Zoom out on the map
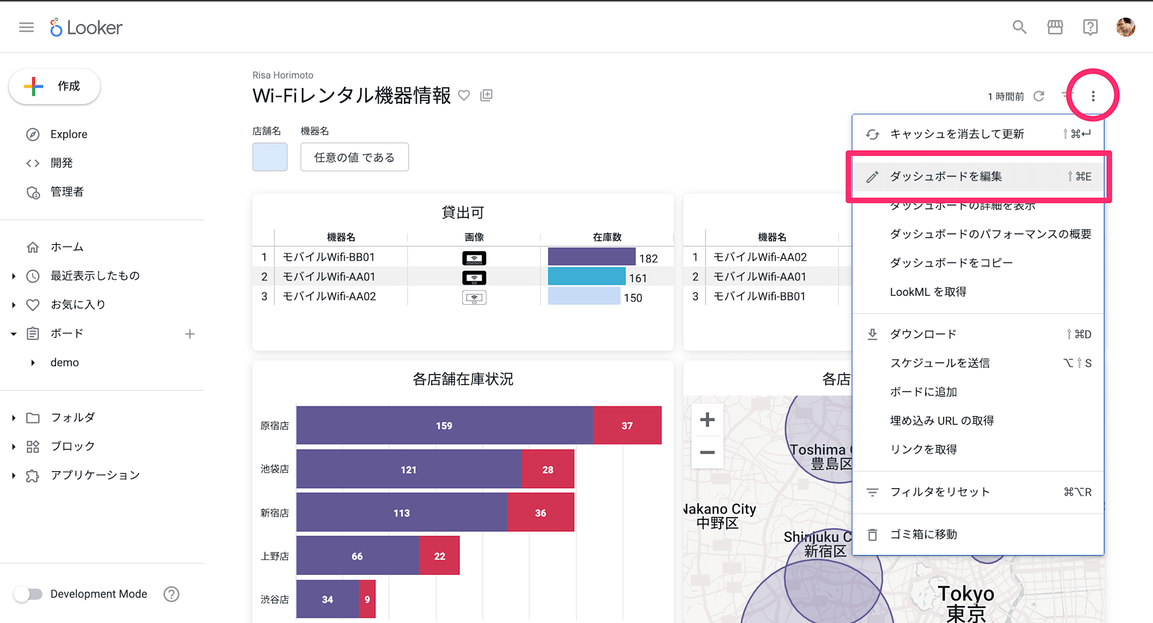 [x=707, y=452]
